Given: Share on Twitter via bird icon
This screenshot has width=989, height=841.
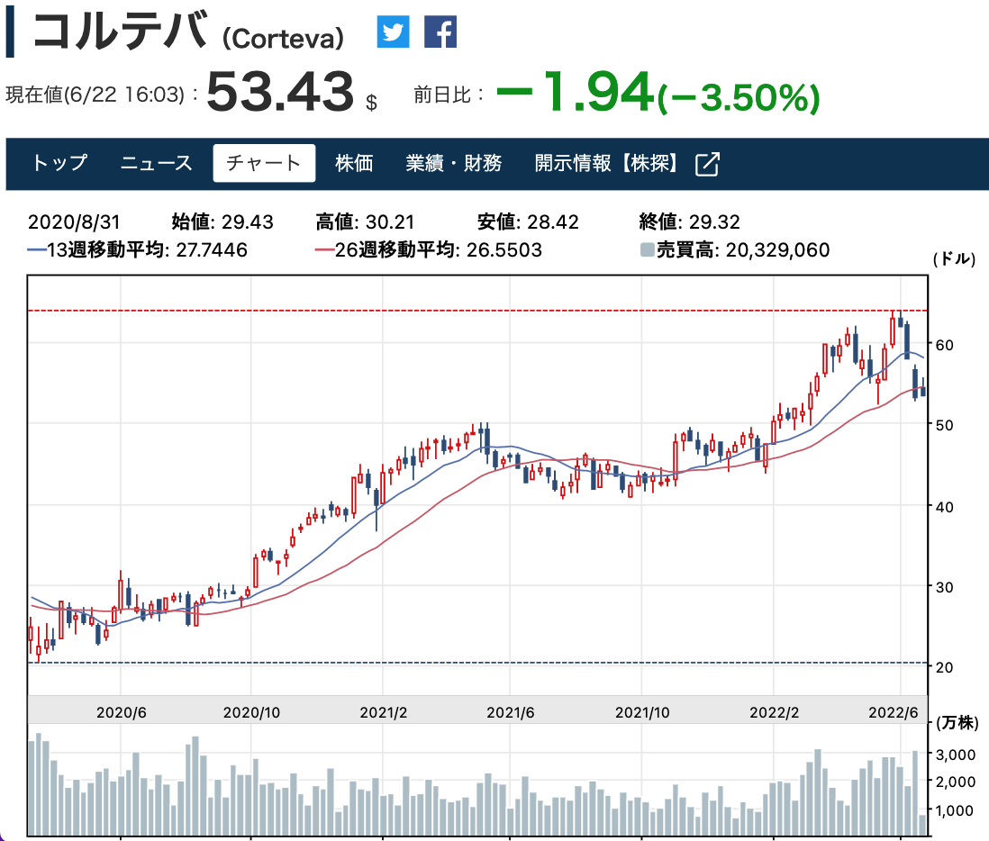Looking at the screenshot, I should tap(393, 32).
